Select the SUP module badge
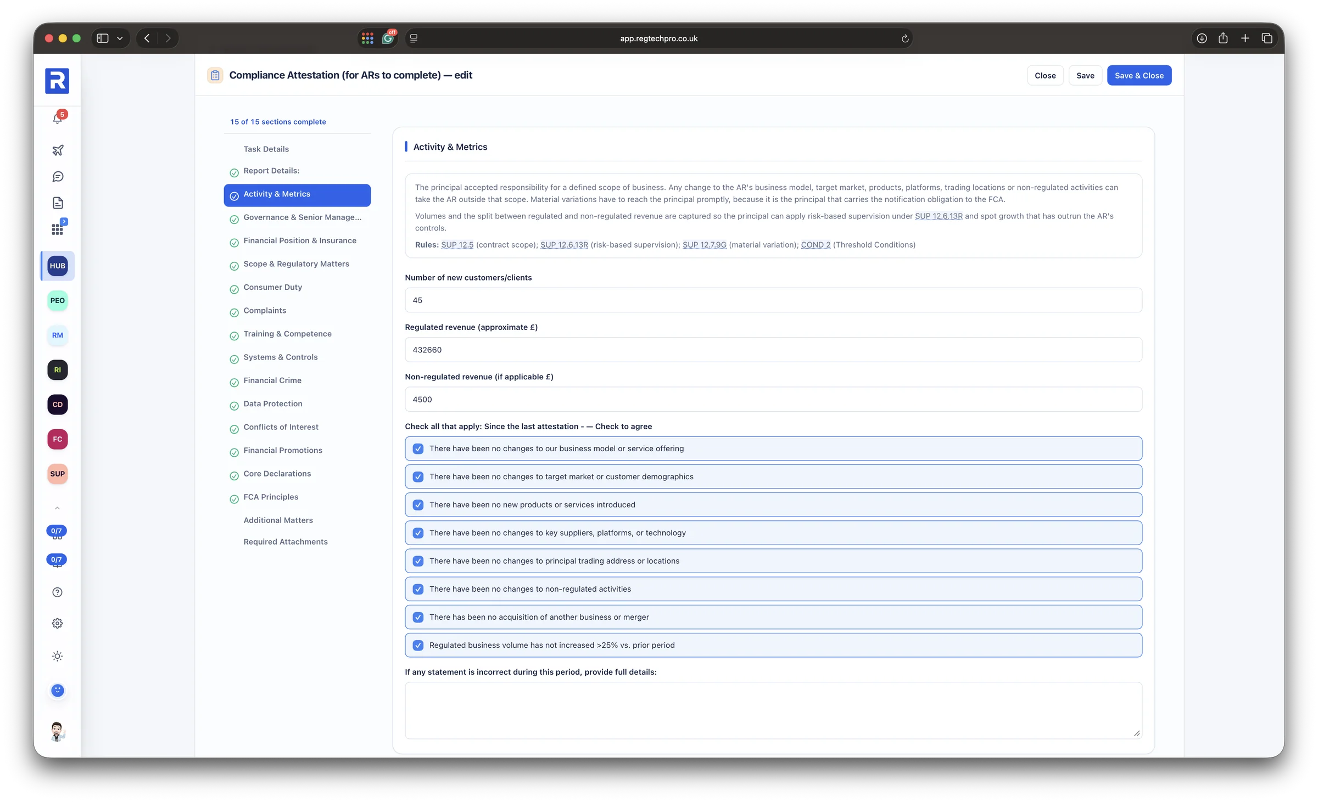This screenshot has height=802, width=1318. pyautogui.click(x=58, y=474)
